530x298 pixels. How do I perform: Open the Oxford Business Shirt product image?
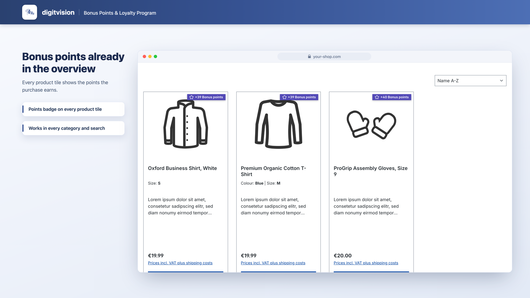185,124
